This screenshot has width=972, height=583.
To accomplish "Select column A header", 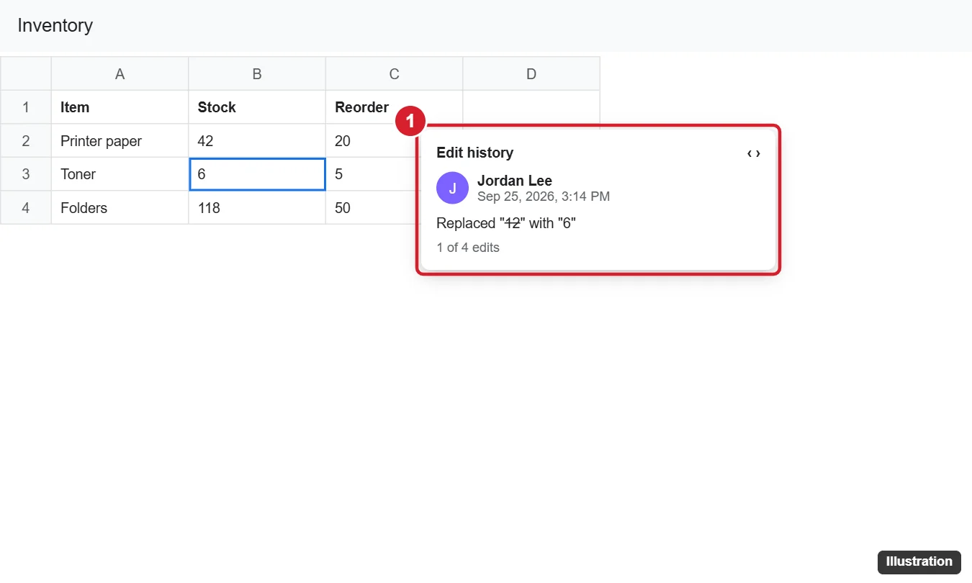I will [x=120, y=74].
